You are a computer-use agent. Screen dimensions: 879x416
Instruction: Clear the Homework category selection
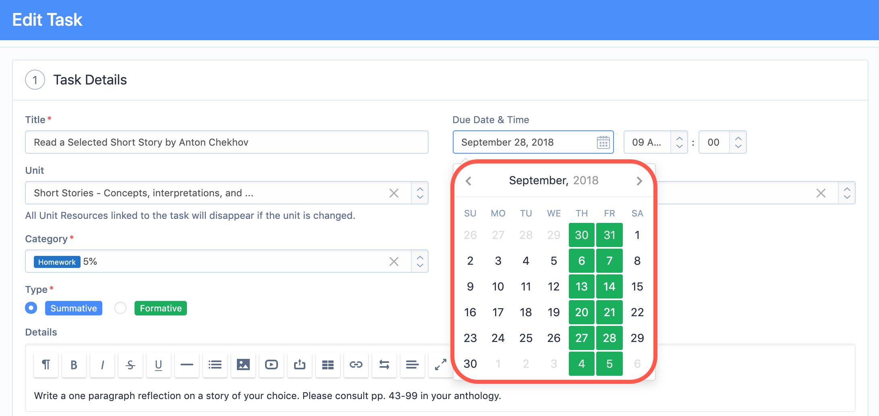click(x=394, y=262)
